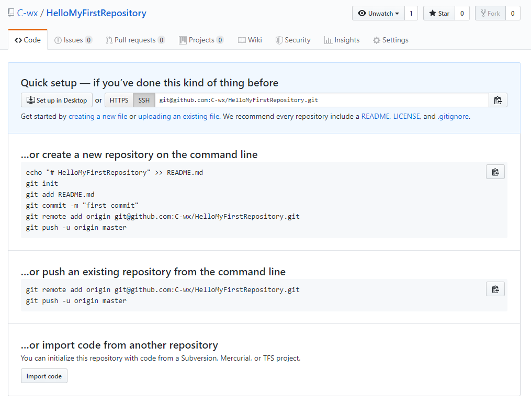Click the Wiki book icon
Image resolution: width=531 pixels, height=403 pixels.
[x=242, y=40]
